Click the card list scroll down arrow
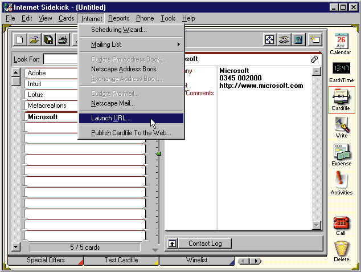Image resolution: width=361 pixels, height=272 pixels. (16, 247)
